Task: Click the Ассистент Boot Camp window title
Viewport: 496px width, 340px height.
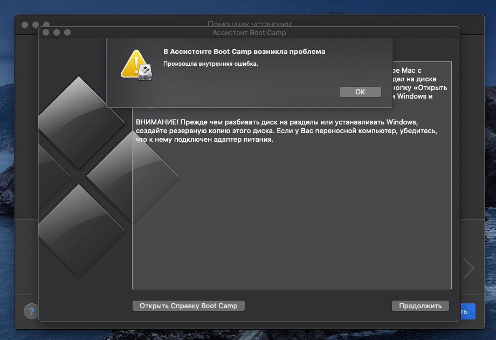Action: [249, 32]
